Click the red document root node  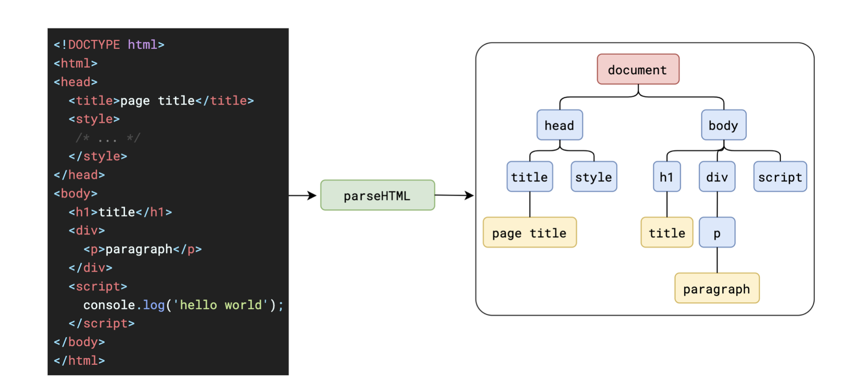637,69
